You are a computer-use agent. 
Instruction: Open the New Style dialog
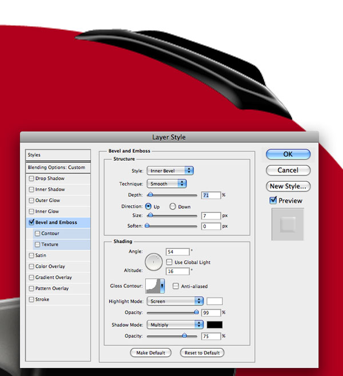point(288,187)
